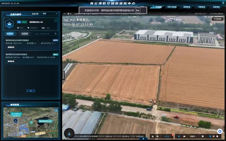
Task: Select the single-view layout icon
Action: [210, 136]
